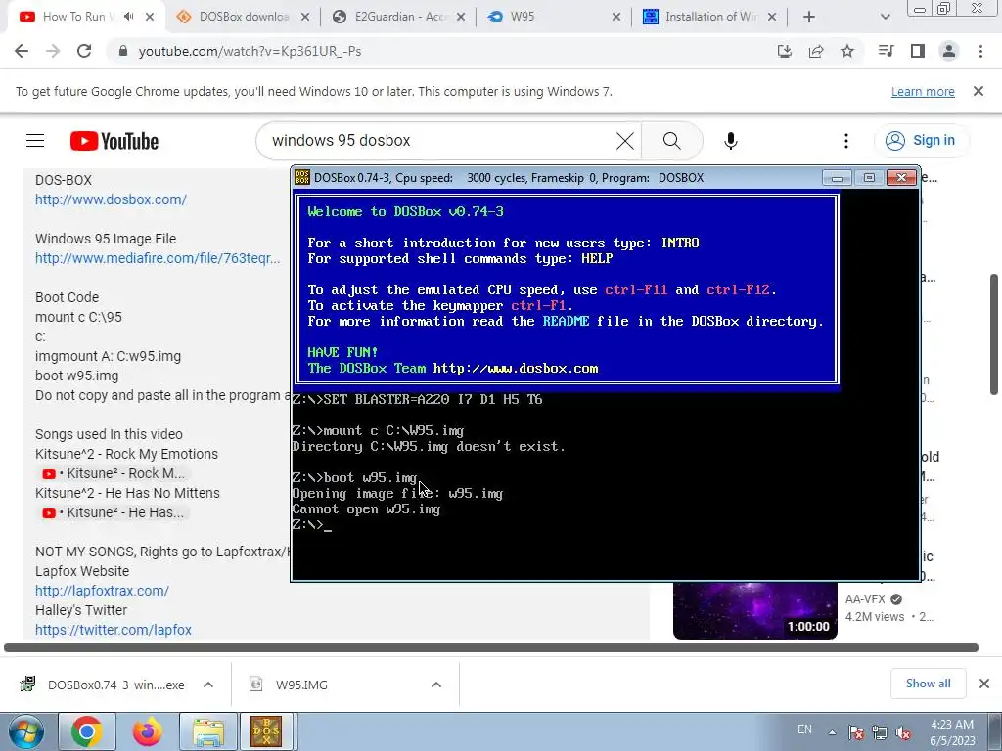Image resolution: width=1002 pixels, height=751 pixels.
Task: Open the dosbox.com link in description
Action: pyautogui.click(x=111, y=199)
